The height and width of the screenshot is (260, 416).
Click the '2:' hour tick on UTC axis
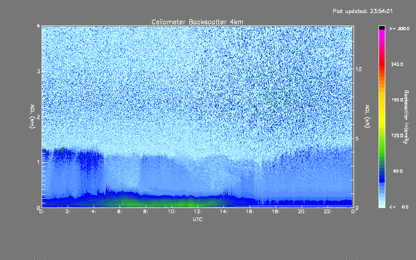tap(68, 212)
